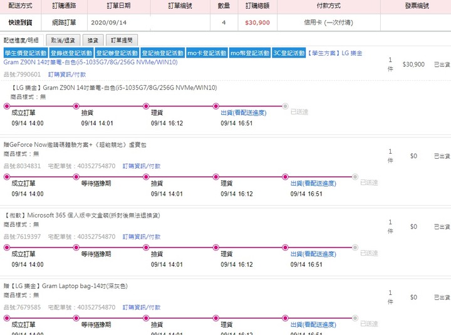Click the 已出貨 status in LG Gram row
The width and height of the screenshot is (451, 335).
442,64
